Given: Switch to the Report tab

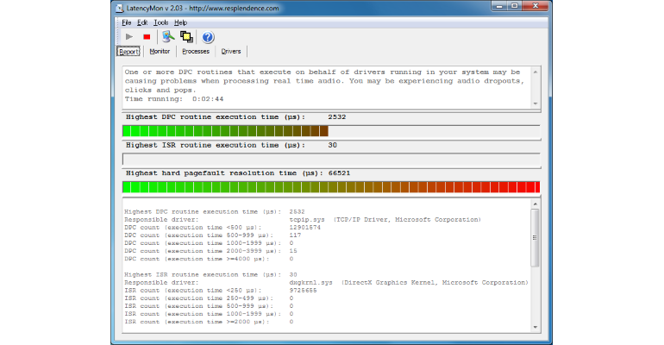Looking at the screenshot, I should tap(128, 52).
